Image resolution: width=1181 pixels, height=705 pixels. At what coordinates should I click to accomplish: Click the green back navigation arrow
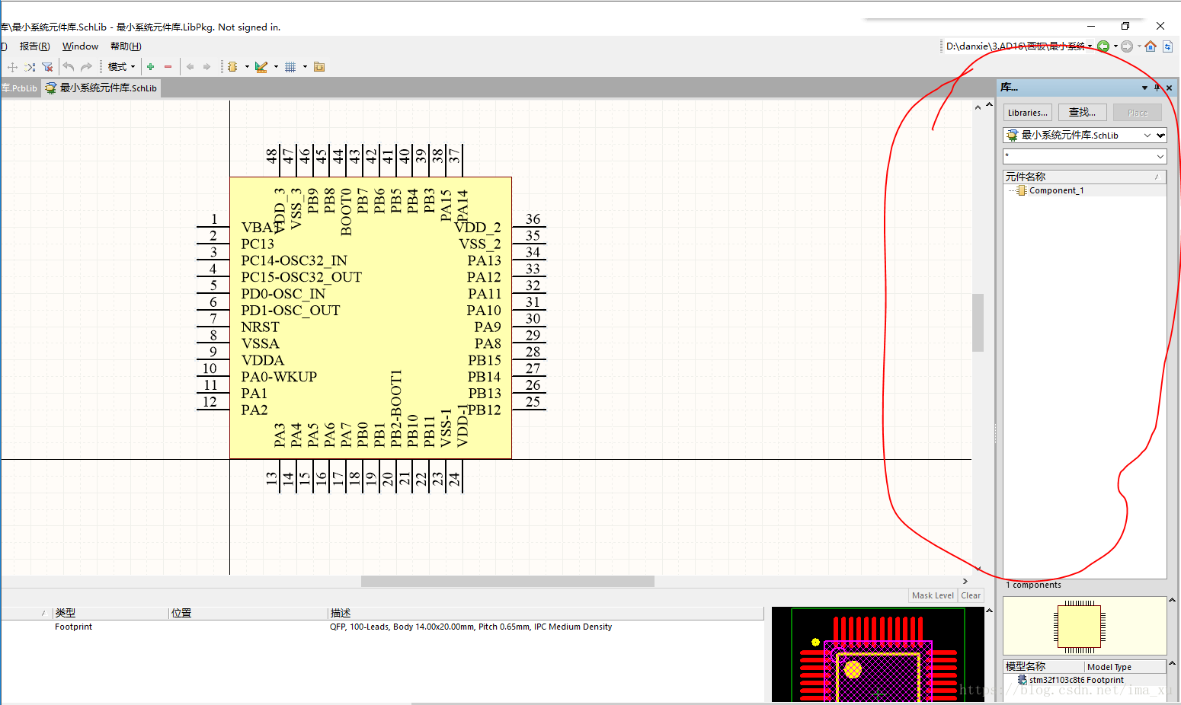[1103, 46]
